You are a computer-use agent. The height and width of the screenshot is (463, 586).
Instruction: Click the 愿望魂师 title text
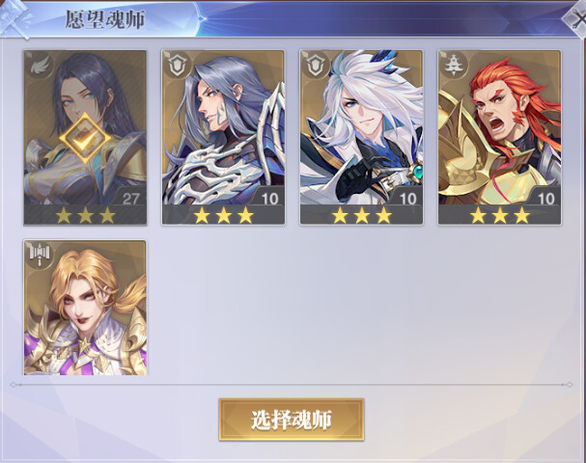coord(105,19)
